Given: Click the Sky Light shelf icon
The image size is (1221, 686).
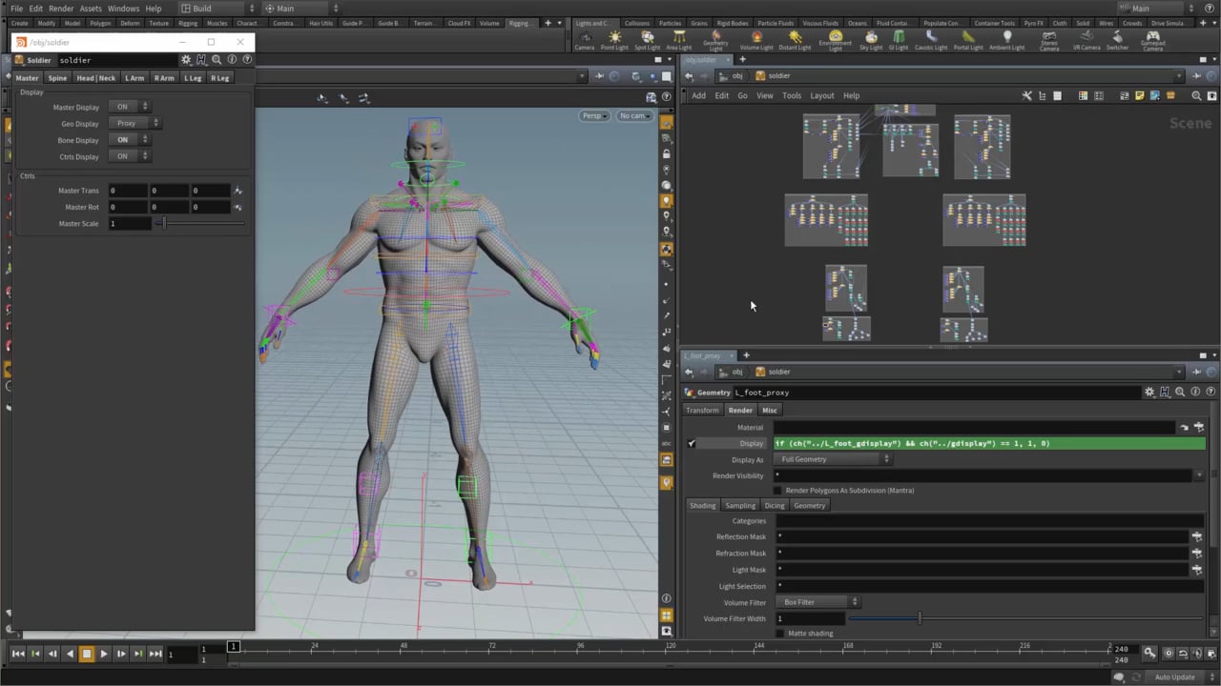Looking at the screenshot, I should (871, 40).
